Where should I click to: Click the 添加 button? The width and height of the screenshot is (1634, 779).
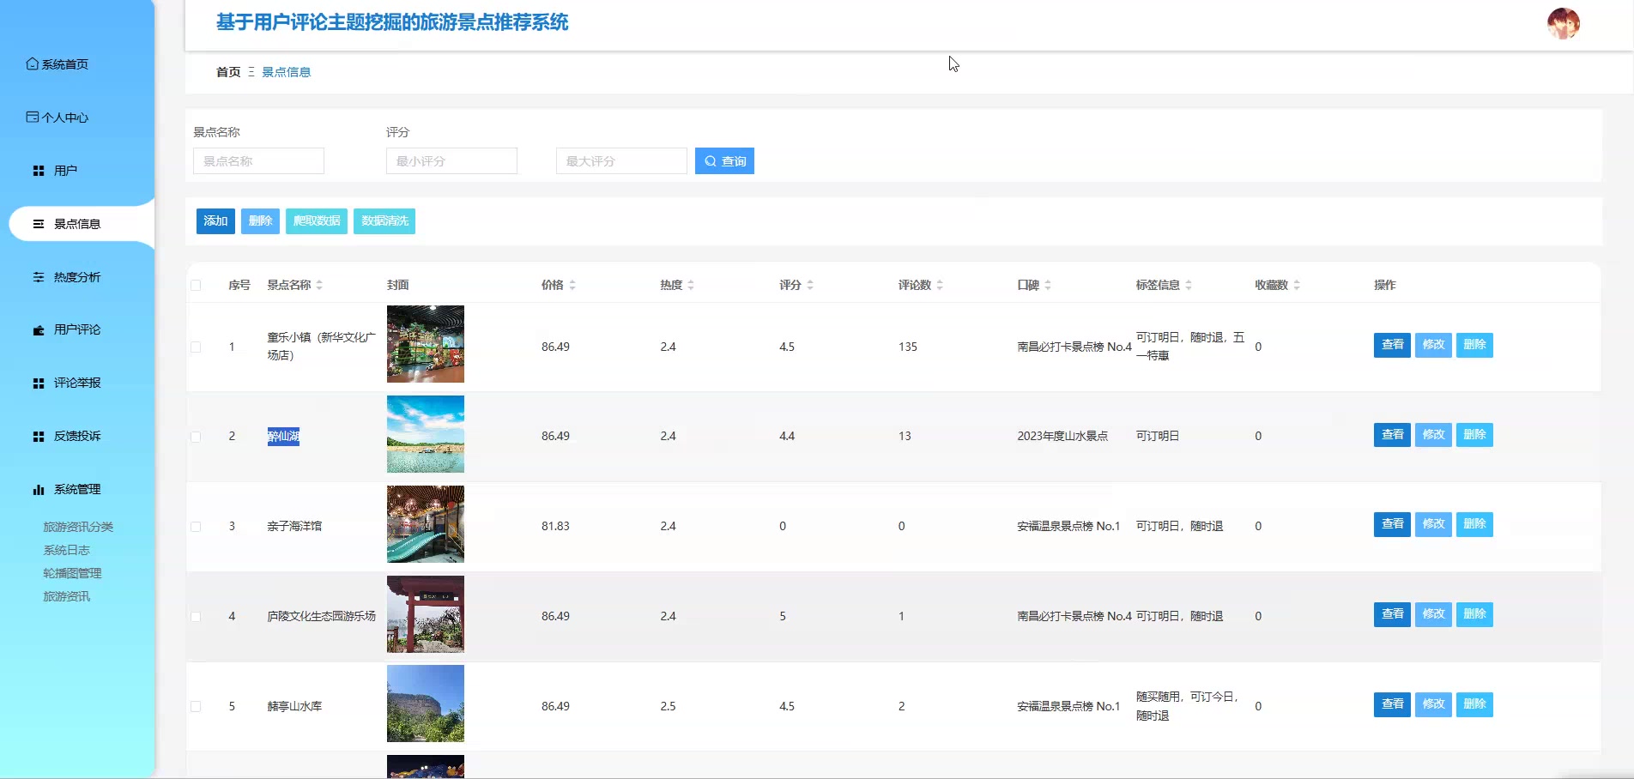click(x=215, y=221)
